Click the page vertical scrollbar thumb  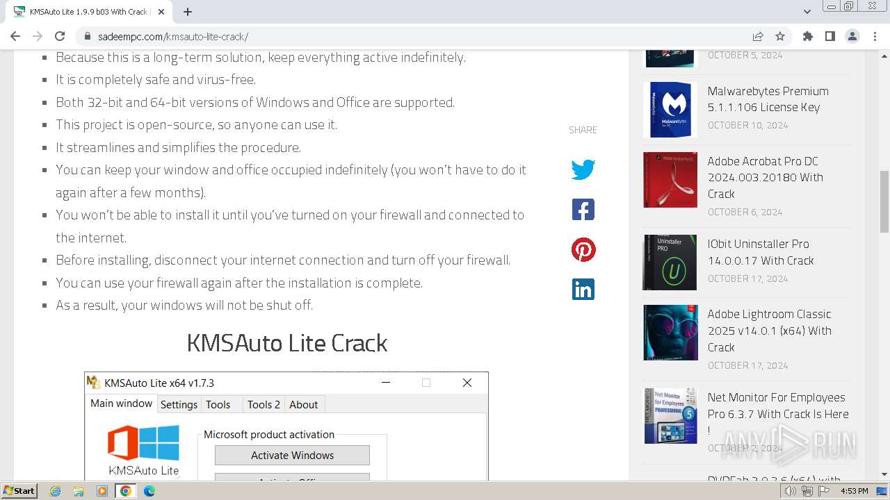[x=884, y=201]
